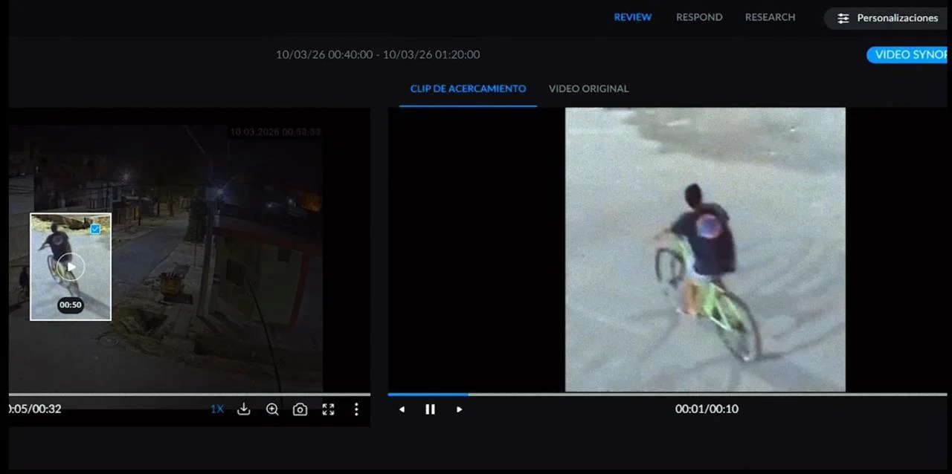Download the synopsis video
The height and width of the screenshot is (474, 952).
pos(243,409)
